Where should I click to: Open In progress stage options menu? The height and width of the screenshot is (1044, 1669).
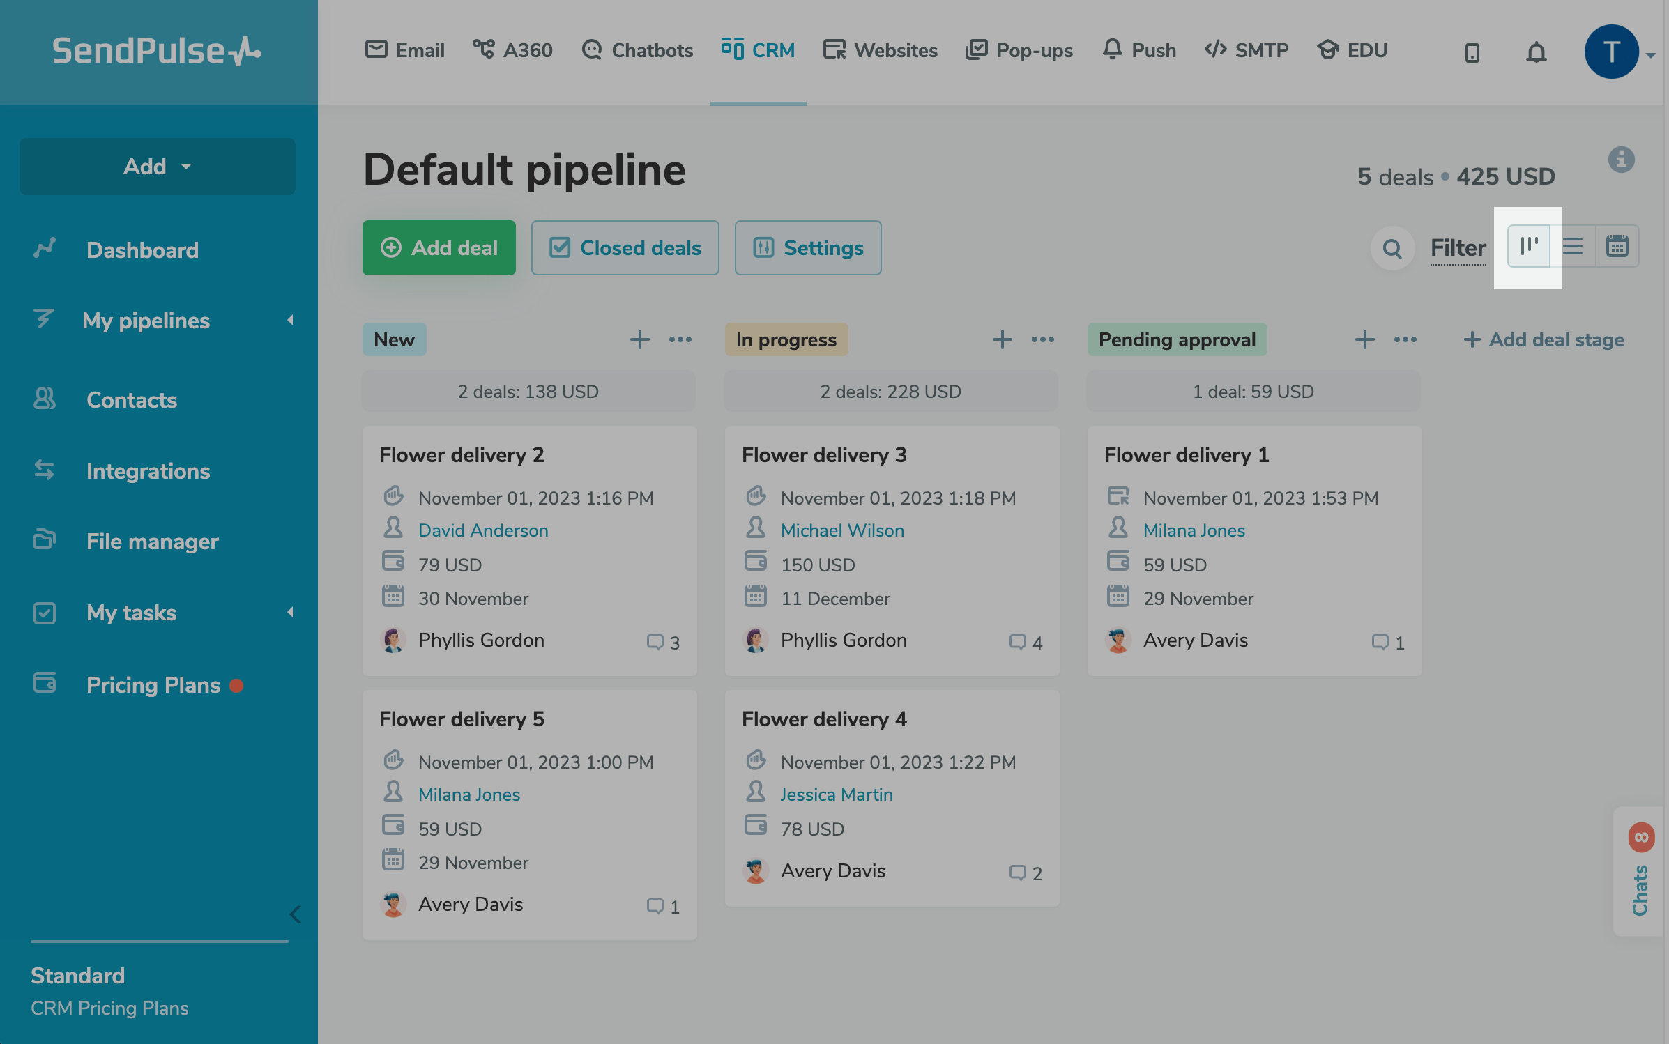(1042, 339)
